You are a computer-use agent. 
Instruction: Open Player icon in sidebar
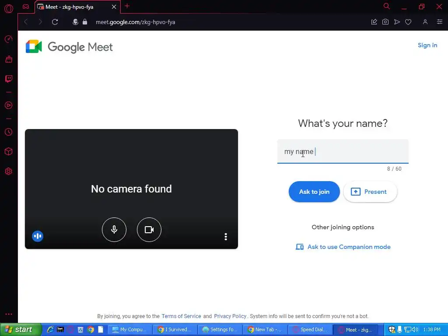click(9, 105)
